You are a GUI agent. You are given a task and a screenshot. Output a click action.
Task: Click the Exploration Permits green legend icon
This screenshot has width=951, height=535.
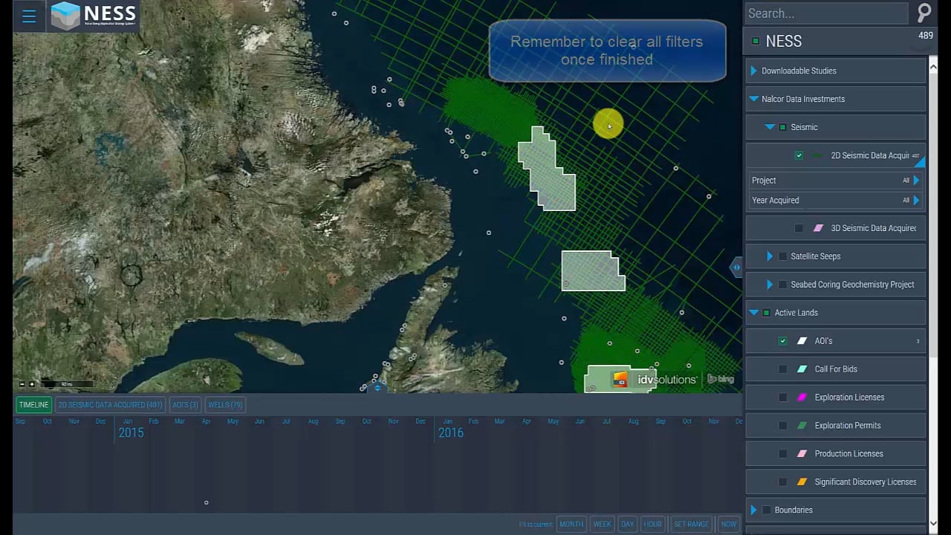(x=802, y=426)
